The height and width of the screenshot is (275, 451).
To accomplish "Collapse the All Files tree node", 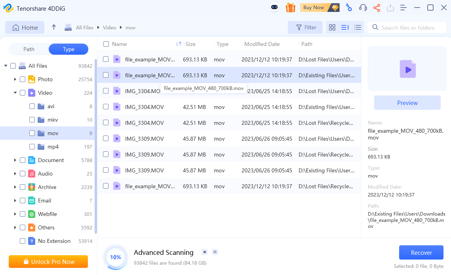I will 6,66.
